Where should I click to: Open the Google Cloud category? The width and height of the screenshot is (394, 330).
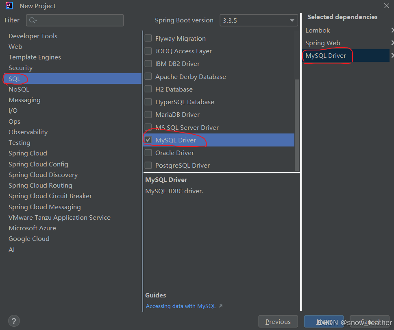(29, 239)
